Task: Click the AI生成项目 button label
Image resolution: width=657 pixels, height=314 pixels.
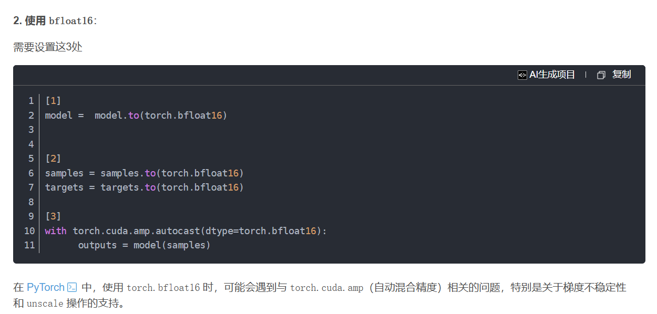Action: tap(552, 75)
